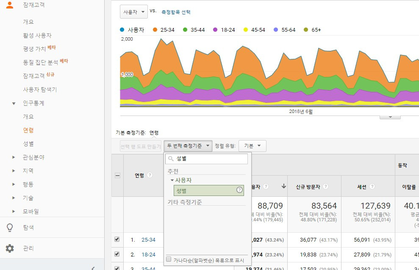Click the blue 사용자 legend dot

pyautogui.click(x=122, y=30)
